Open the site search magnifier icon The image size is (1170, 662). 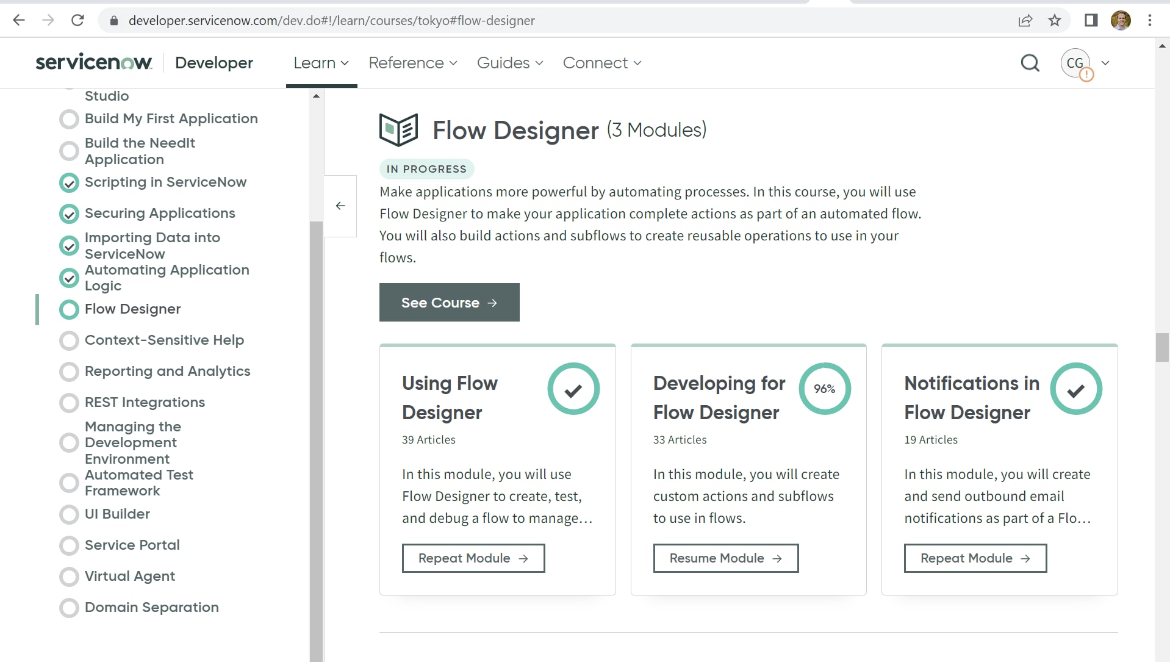tap(1030, 63)
